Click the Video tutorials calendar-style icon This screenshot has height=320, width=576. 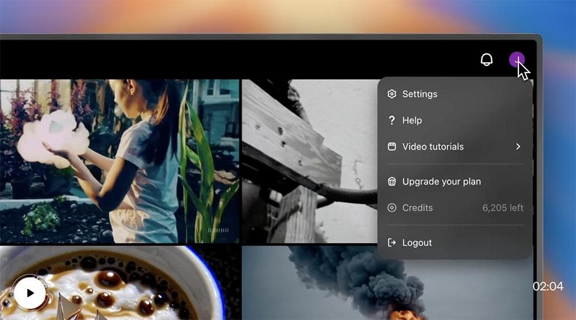(392, 147)
